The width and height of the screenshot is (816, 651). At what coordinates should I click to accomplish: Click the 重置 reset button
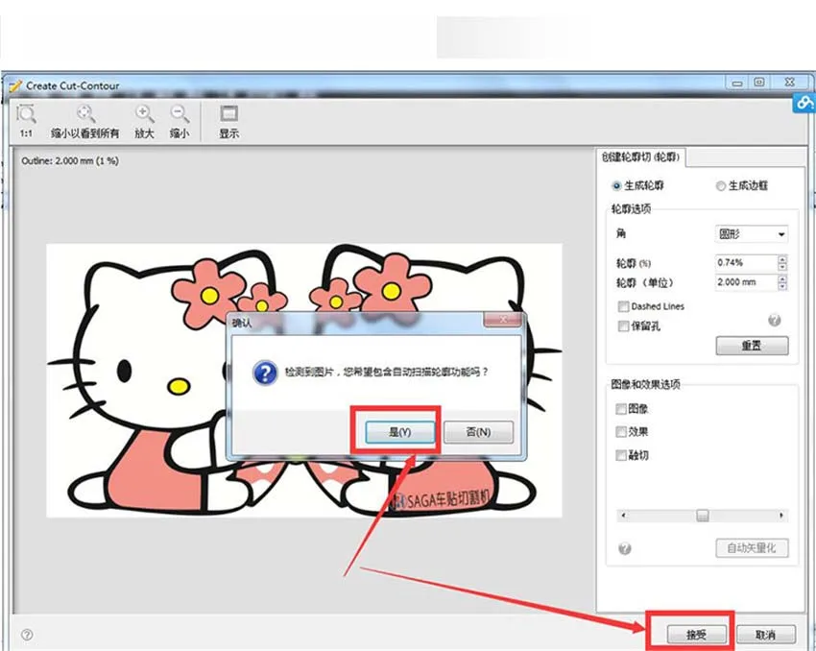pyautogui.click(x=752, y=346)
